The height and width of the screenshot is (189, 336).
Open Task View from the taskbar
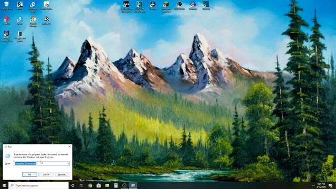point(81,185)
